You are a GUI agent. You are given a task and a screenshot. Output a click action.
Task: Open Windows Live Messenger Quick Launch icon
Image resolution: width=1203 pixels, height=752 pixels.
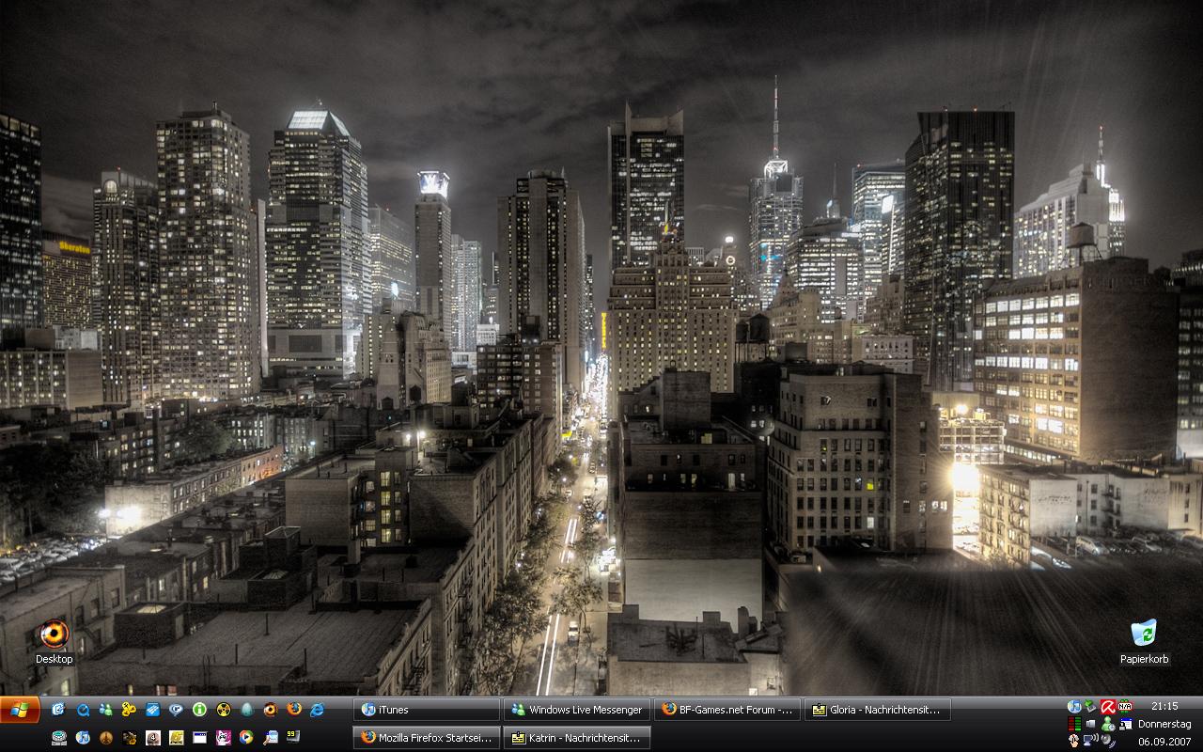pos(106,710)
